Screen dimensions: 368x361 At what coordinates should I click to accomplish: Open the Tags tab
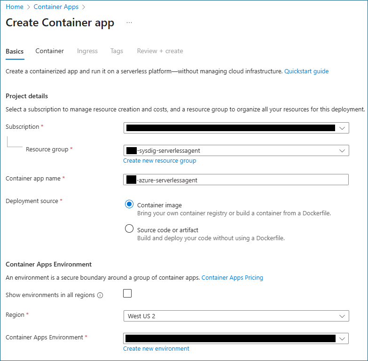tap(117, 51)
